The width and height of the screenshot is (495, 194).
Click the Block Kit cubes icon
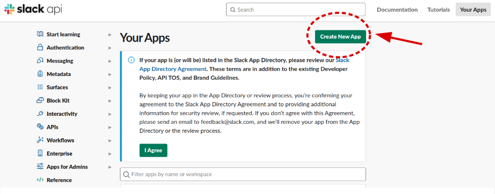point(40,100)
